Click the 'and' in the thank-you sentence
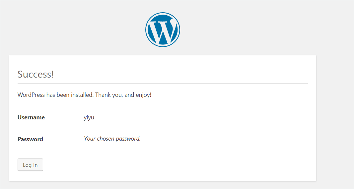This screenshot has width=354, height=189. click(x=129, y=95)
